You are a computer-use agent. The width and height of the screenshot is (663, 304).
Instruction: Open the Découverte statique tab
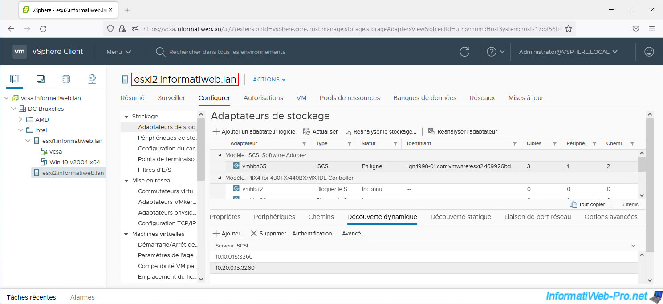tap(460, 217)
